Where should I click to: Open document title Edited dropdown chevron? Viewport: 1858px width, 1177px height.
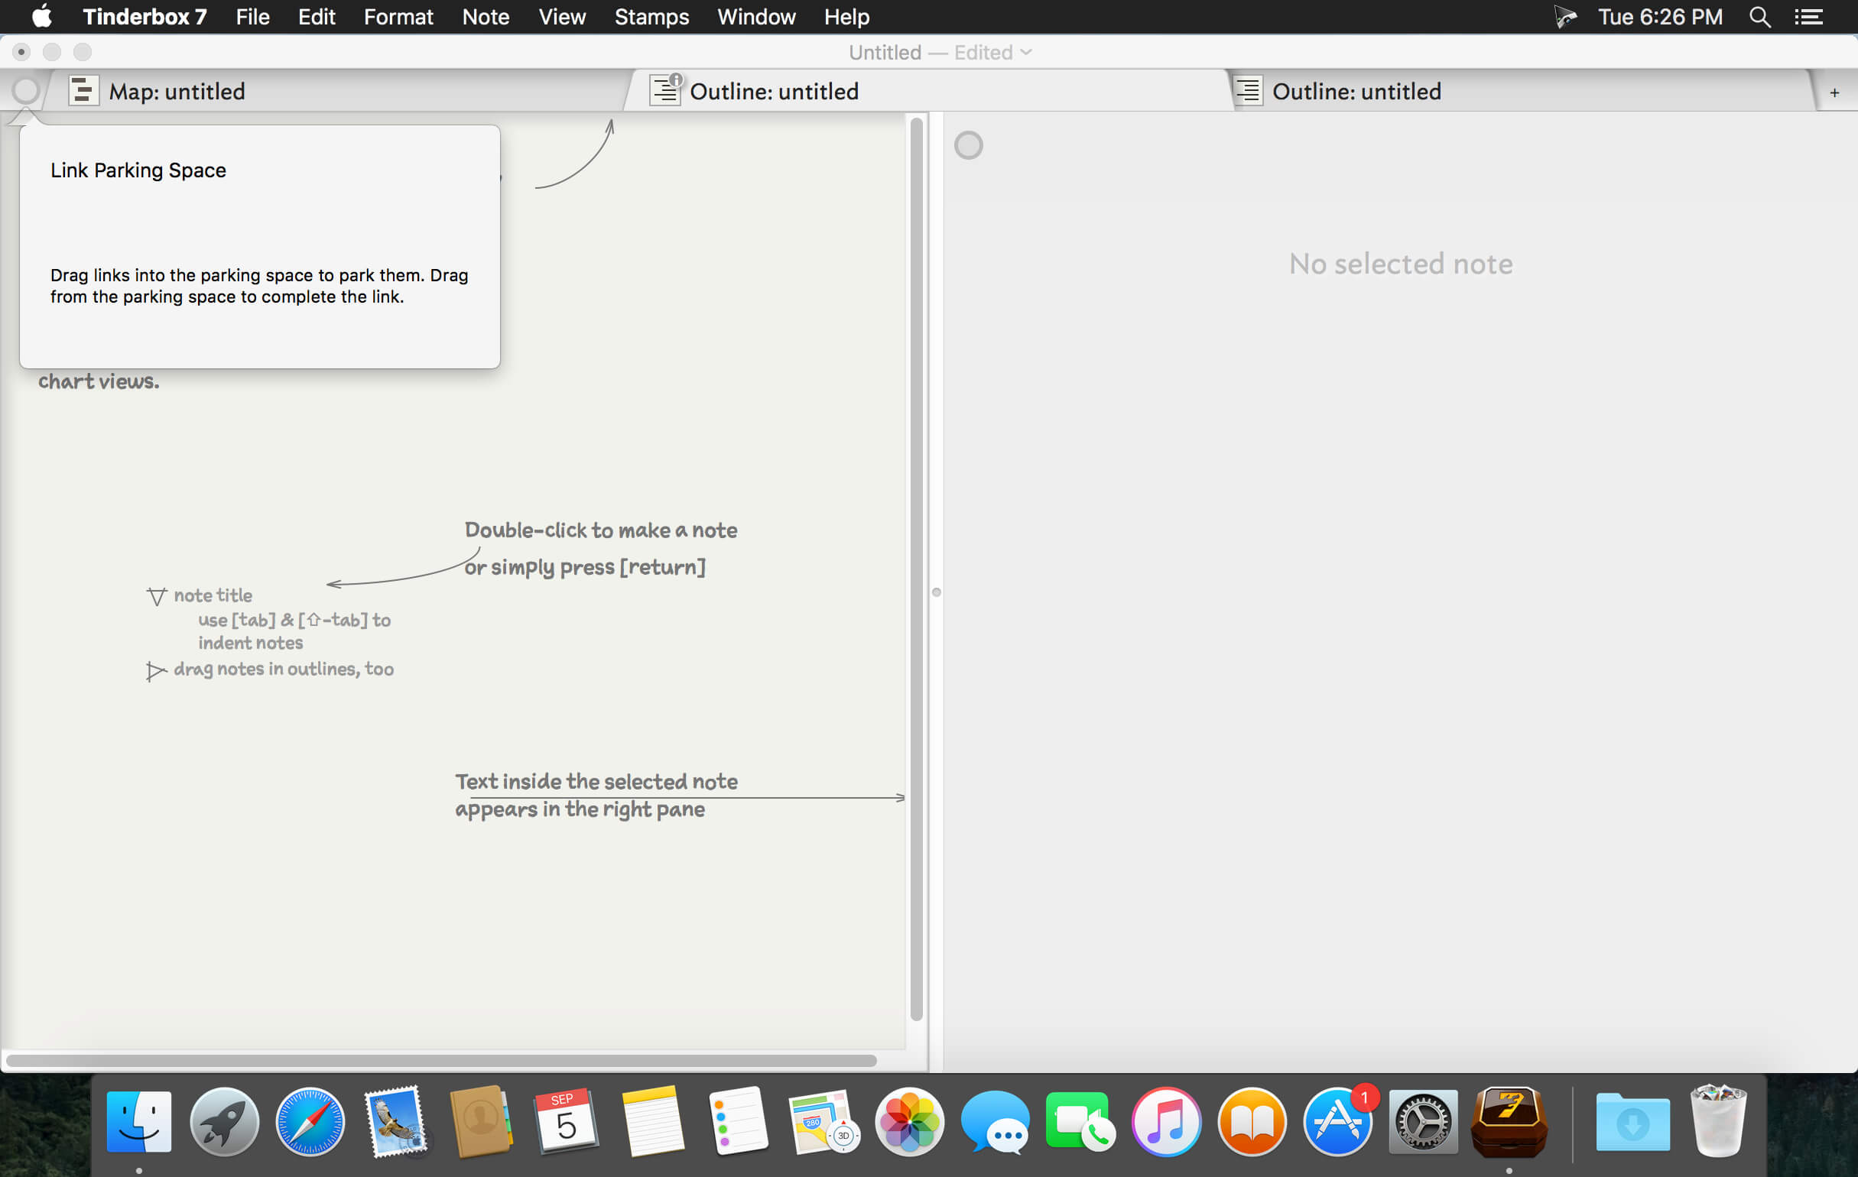[x=1025, y=53]
